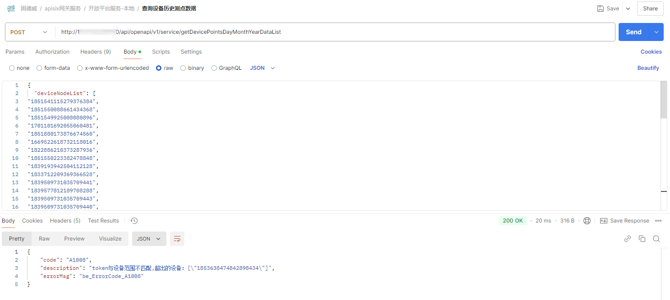
Task: Click the copy response body icon
Action: (x=642, y=239)
